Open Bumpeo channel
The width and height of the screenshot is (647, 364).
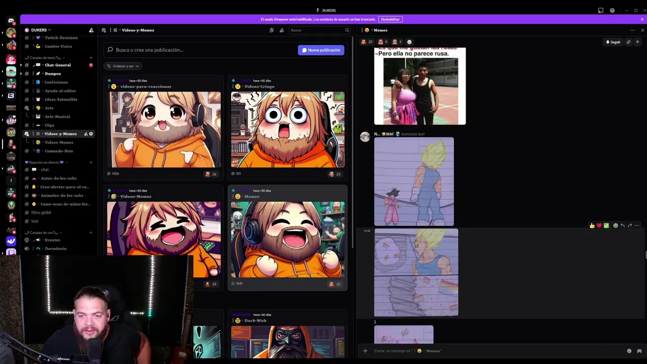tap(59, 74)
